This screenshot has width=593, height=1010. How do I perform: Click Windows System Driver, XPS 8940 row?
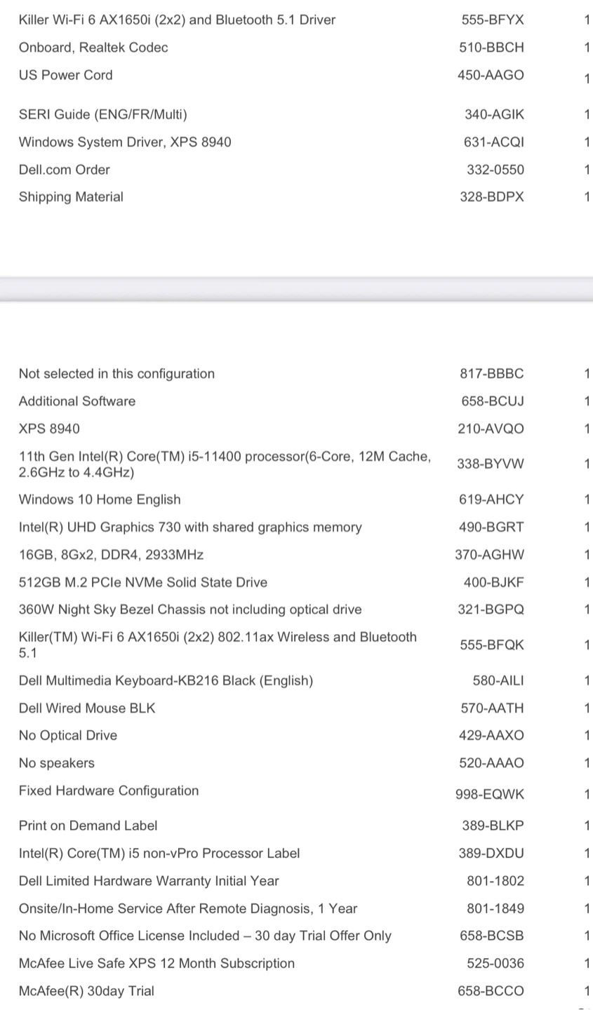click(x=125, y=142)
